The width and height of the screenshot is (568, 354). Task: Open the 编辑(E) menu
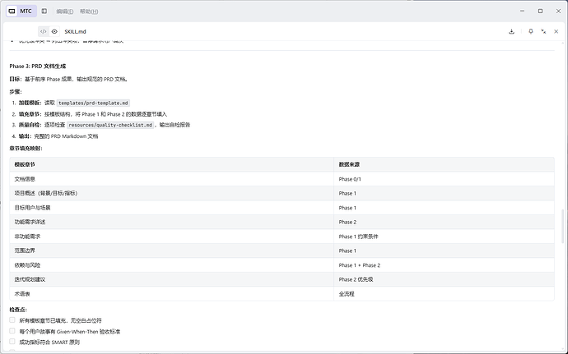[x=65, y=11]
